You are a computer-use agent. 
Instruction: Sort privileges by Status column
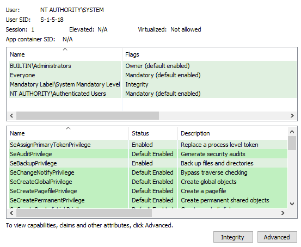tap(153, 133)
